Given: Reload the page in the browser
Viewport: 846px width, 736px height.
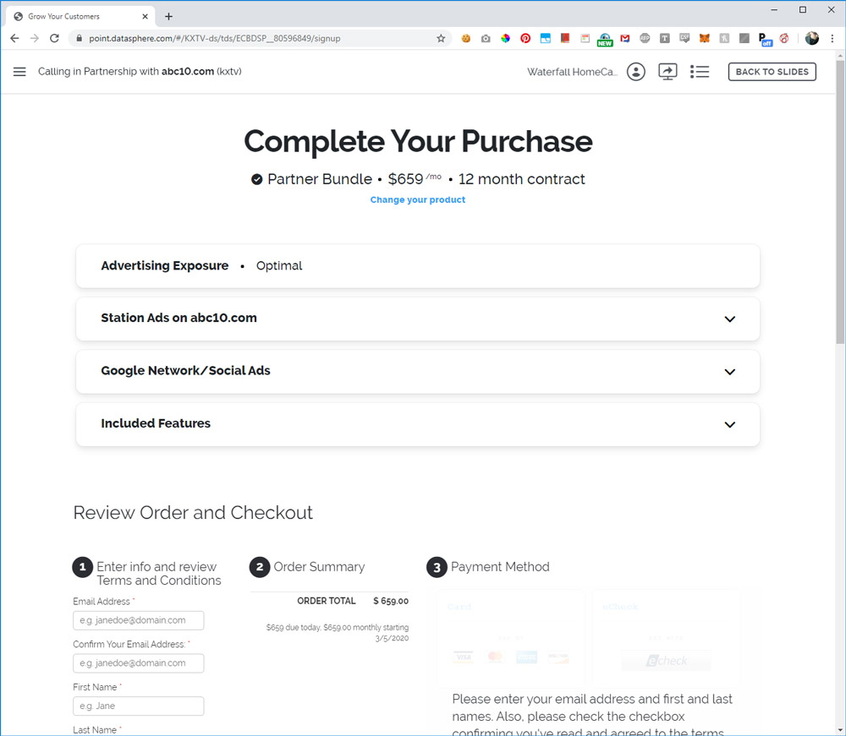Looking at the screenshot, I should [54, 38].
